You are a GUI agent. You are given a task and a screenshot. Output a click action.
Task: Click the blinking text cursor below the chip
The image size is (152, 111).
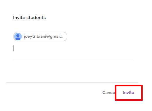[x=13, y=48]
